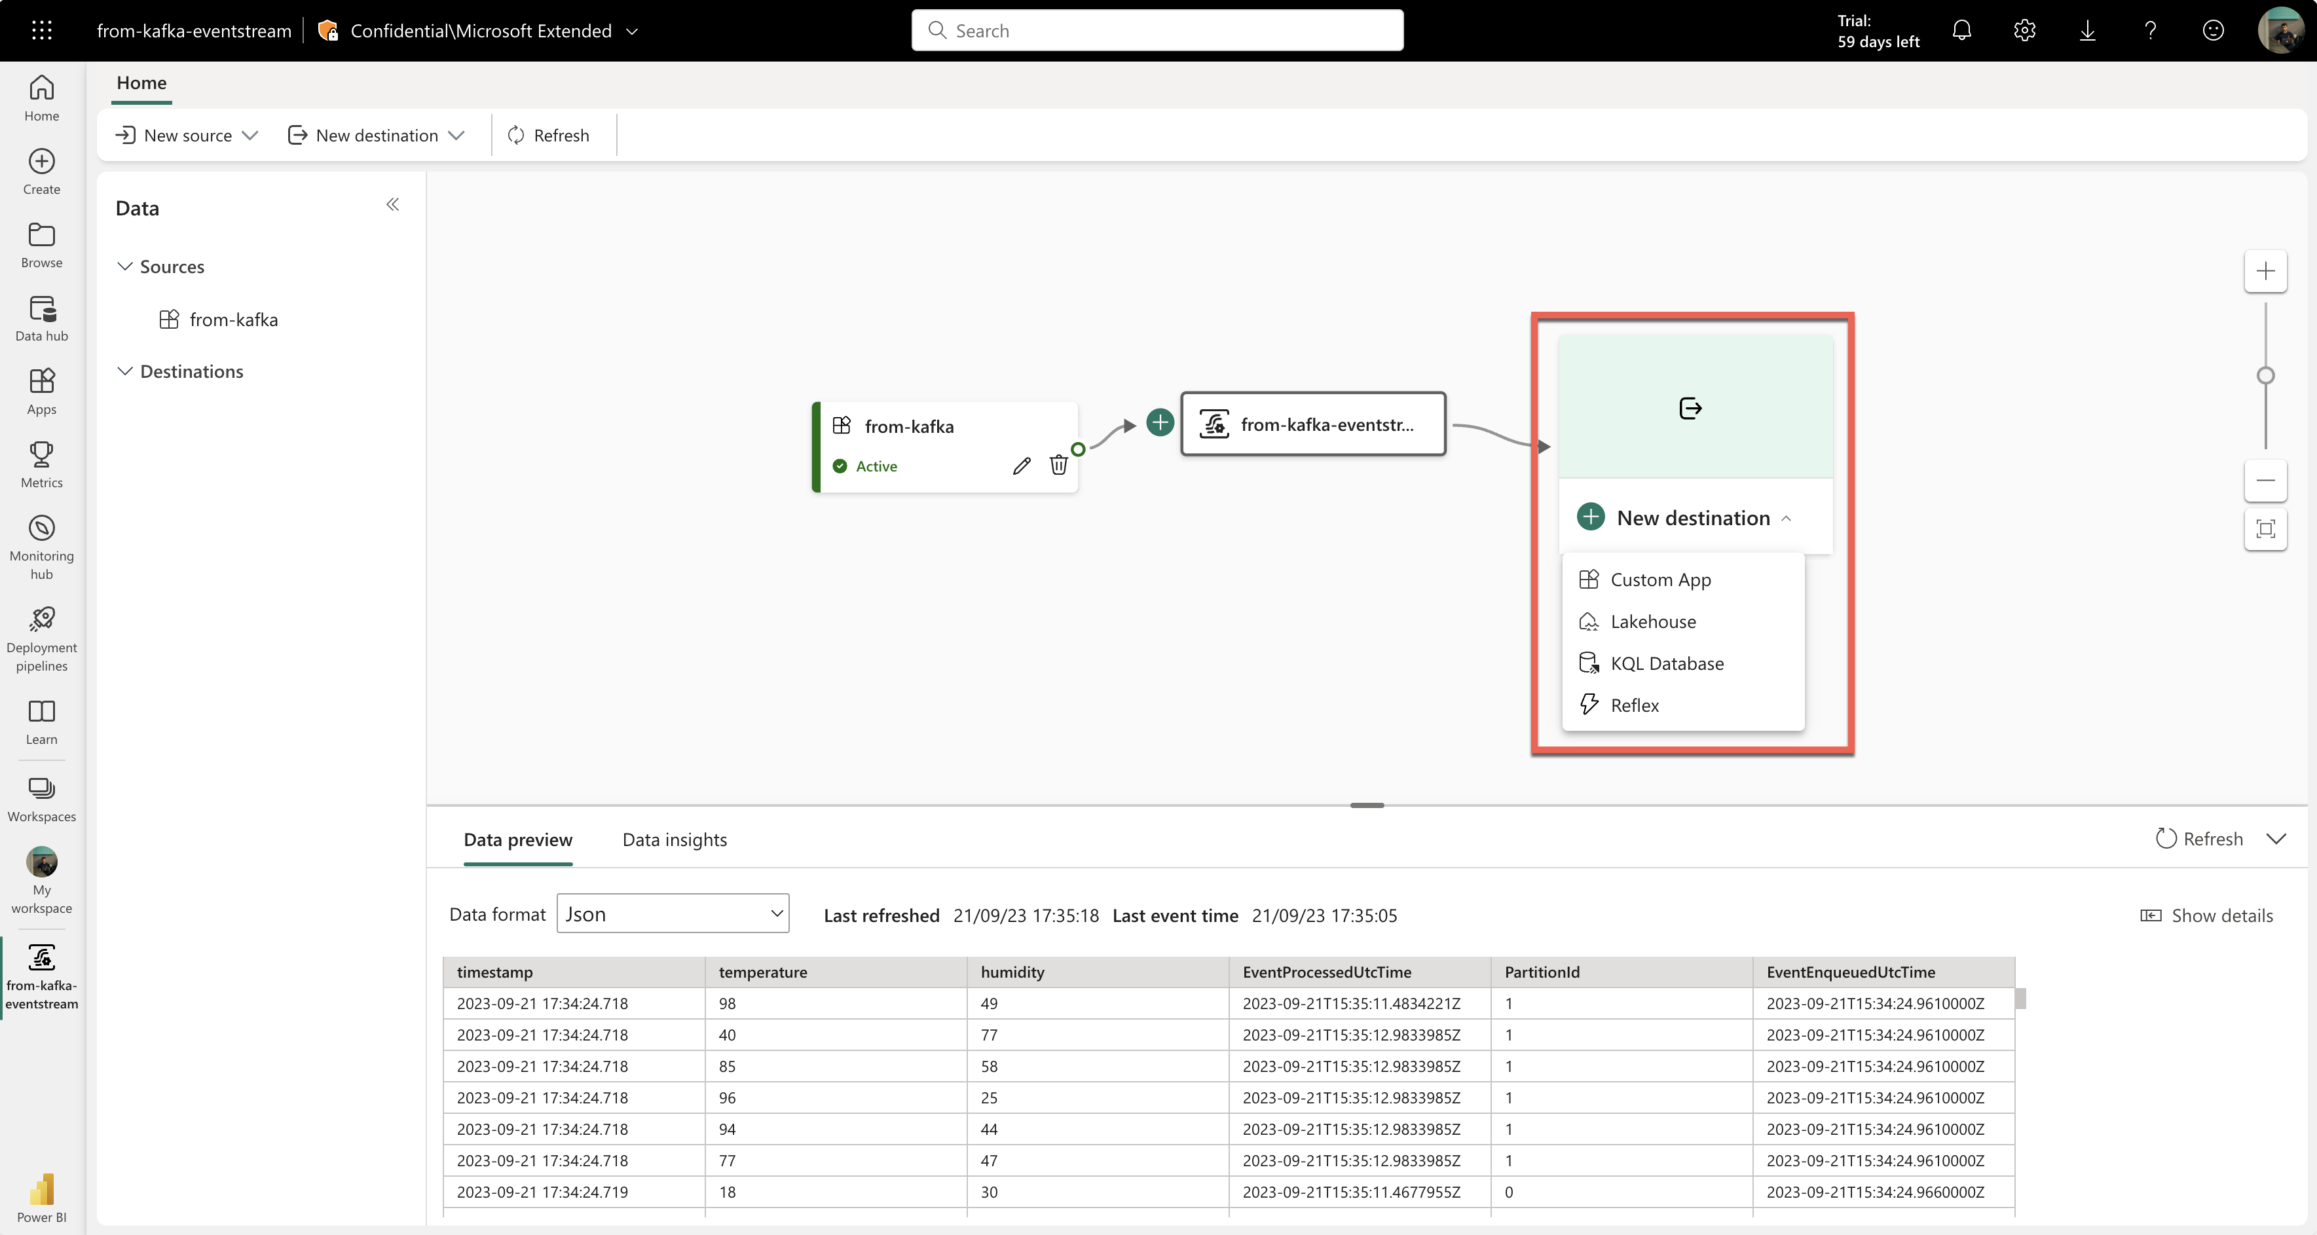
Task: Zoom in on the canvas
Action: click(2265, 270)
